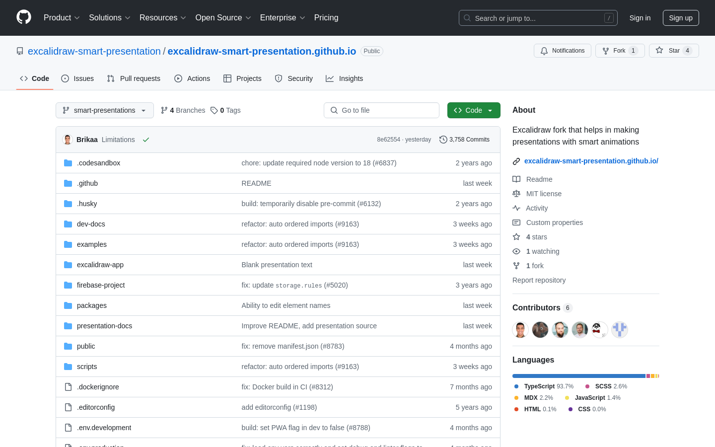
Task: Open the first contributor avatar
Action: [x=520, y=329]
